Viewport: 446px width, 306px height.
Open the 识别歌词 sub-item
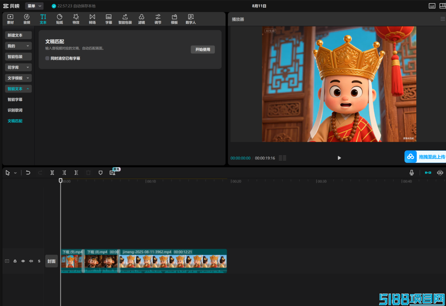15,110
